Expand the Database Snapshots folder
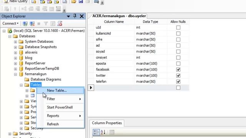Image resolution: width=246 pixels, height=138 pixels. (15, 47)
